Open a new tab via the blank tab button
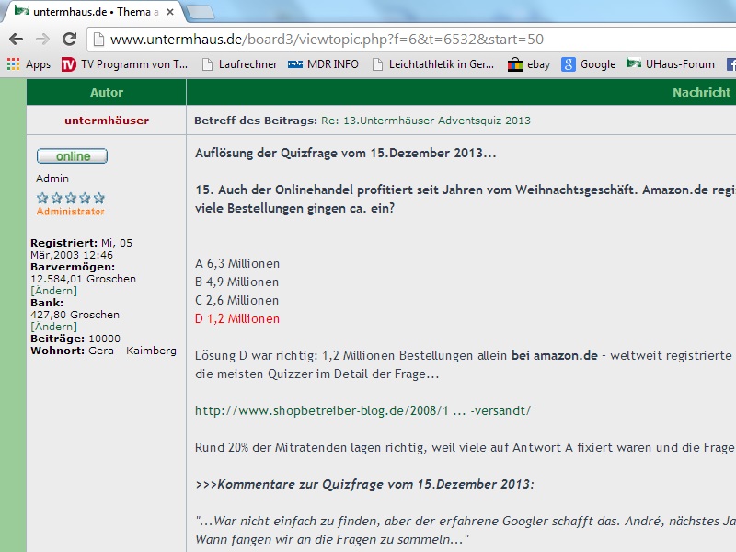The image size is (736, 552). click(x=201, y=12)
